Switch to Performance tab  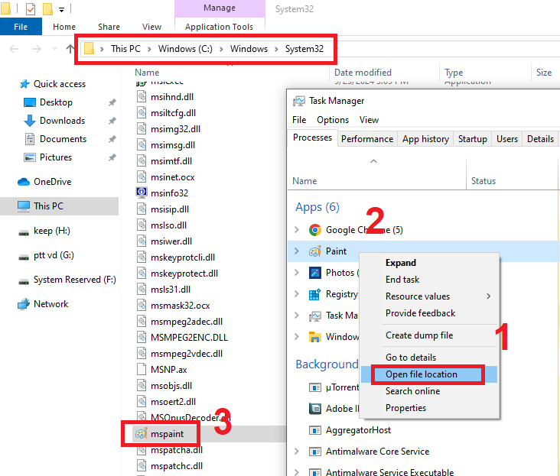(366, 139)
